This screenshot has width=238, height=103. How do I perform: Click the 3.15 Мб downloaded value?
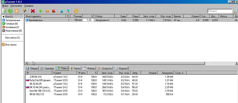coord(169,91)
